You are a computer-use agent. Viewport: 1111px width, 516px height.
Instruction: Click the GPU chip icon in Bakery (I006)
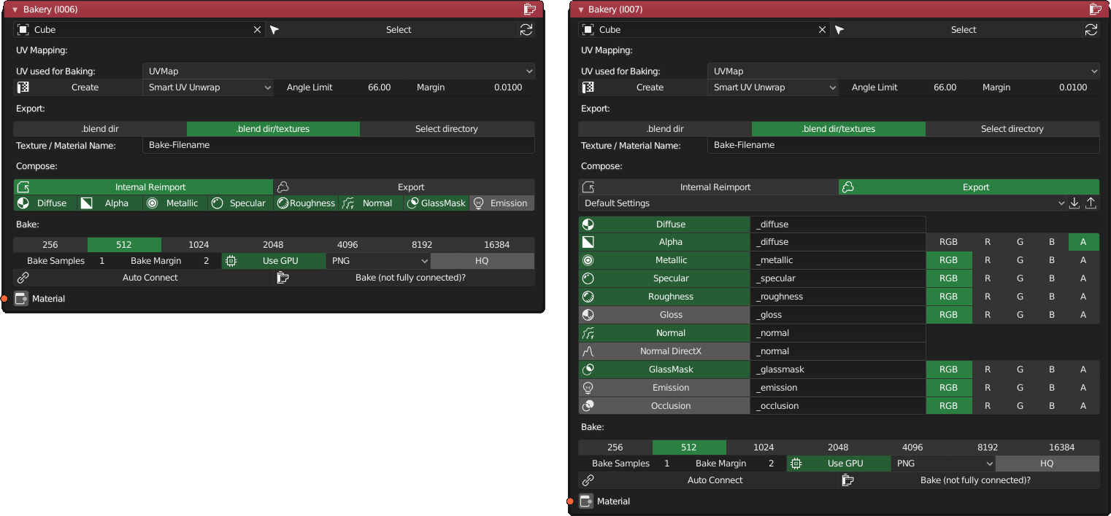pos(231,261)
